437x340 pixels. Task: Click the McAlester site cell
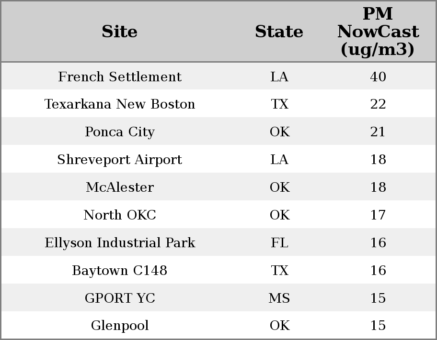tap(119, 187)
